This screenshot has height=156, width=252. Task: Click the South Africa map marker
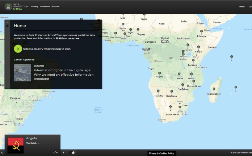[x=170, y=107]
